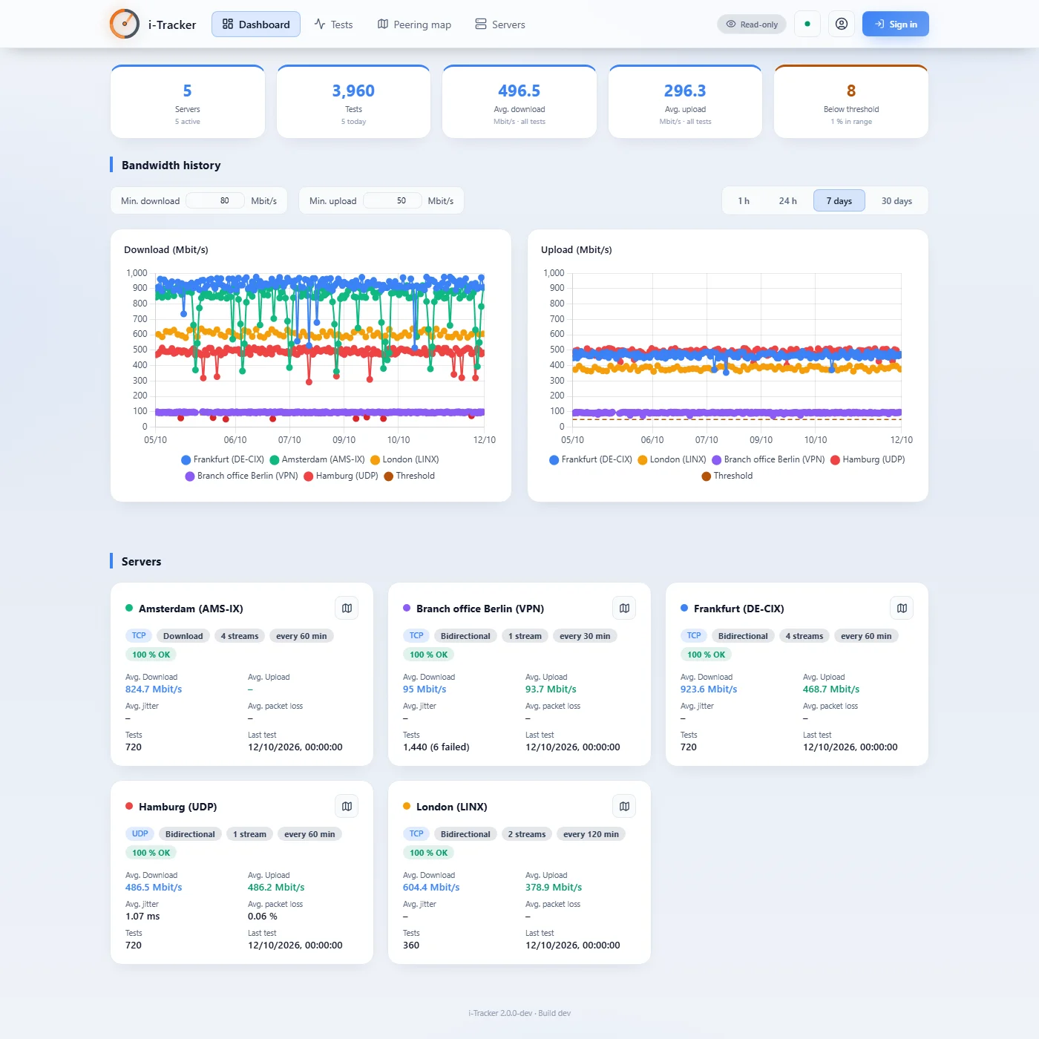The width and height of the screenshot is (1039, 1039).
Task: Open the Hamburg (UDP) server title
Action: pyautogui.click(x=178, y=807)
